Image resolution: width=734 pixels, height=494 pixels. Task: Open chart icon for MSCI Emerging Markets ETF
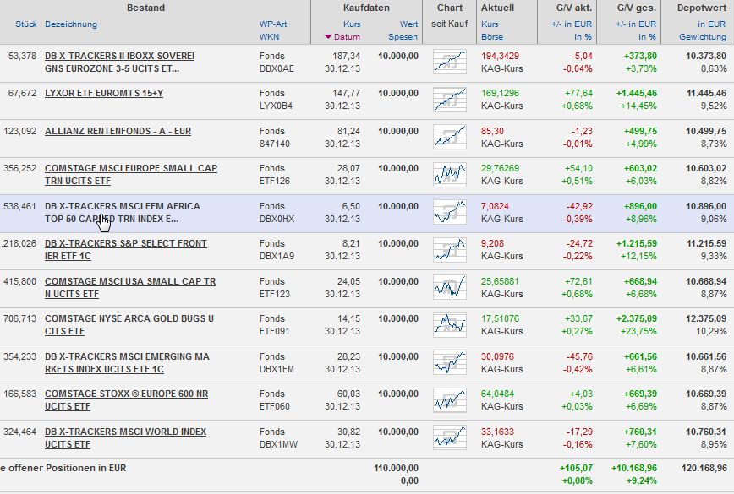(449, 361)
